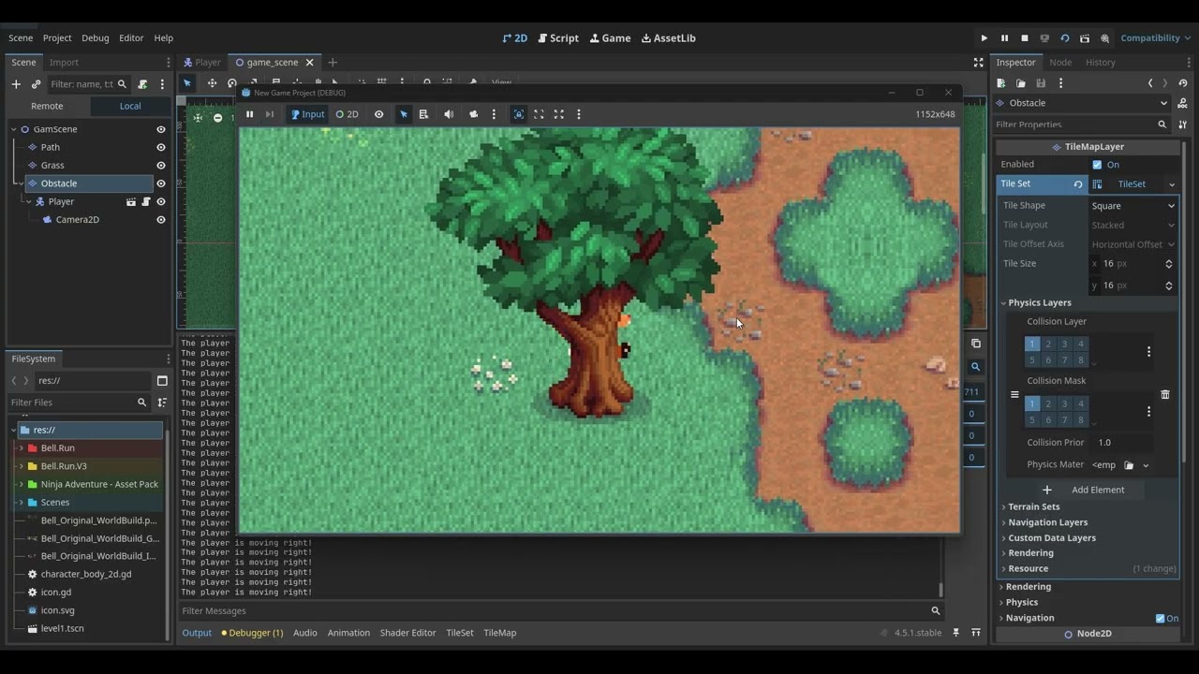Switch to the Game workspace

[610, 38]
